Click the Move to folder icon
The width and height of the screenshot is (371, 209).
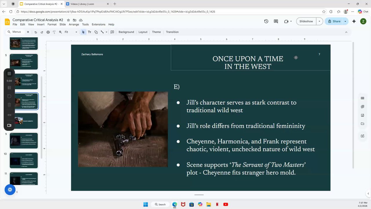coord(74,20)
